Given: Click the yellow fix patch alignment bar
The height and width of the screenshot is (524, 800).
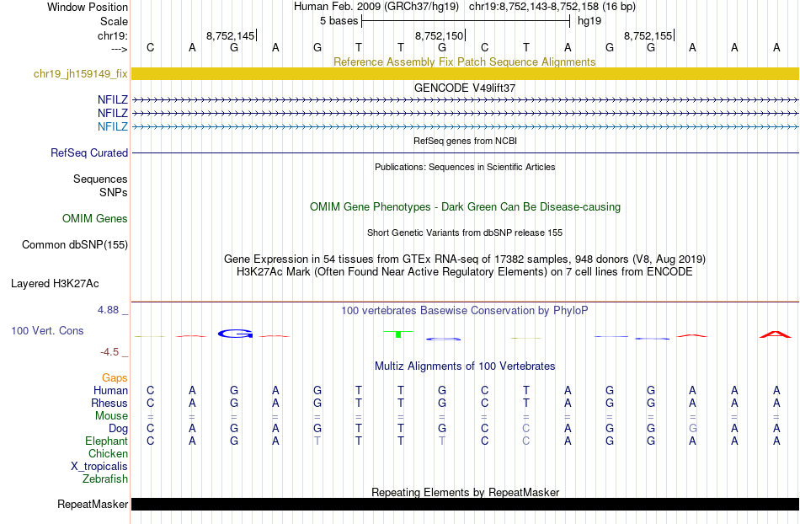Looking at the screenshot, I should [466, 73].
